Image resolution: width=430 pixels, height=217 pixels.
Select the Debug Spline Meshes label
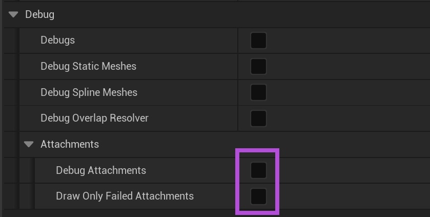click(89, 92)
